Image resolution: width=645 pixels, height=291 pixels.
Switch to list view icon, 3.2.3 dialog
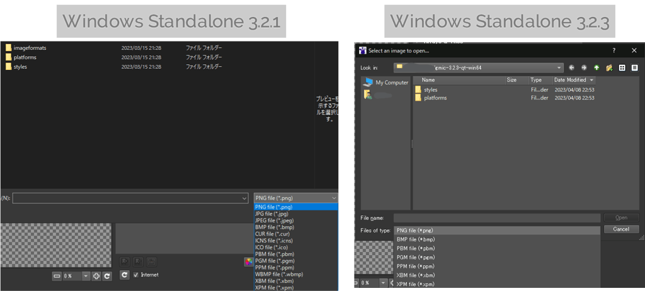(x=622, y=68)
